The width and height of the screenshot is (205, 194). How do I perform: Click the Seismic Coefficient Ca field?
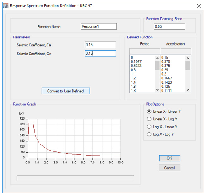[x=100, y=45]
